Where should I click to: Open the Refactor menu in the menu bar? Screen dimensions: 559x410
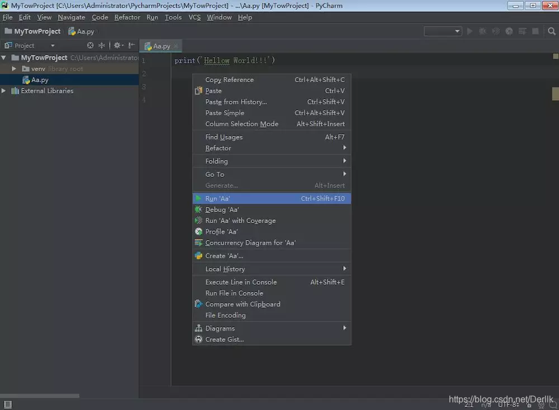[x=127, y=17]
